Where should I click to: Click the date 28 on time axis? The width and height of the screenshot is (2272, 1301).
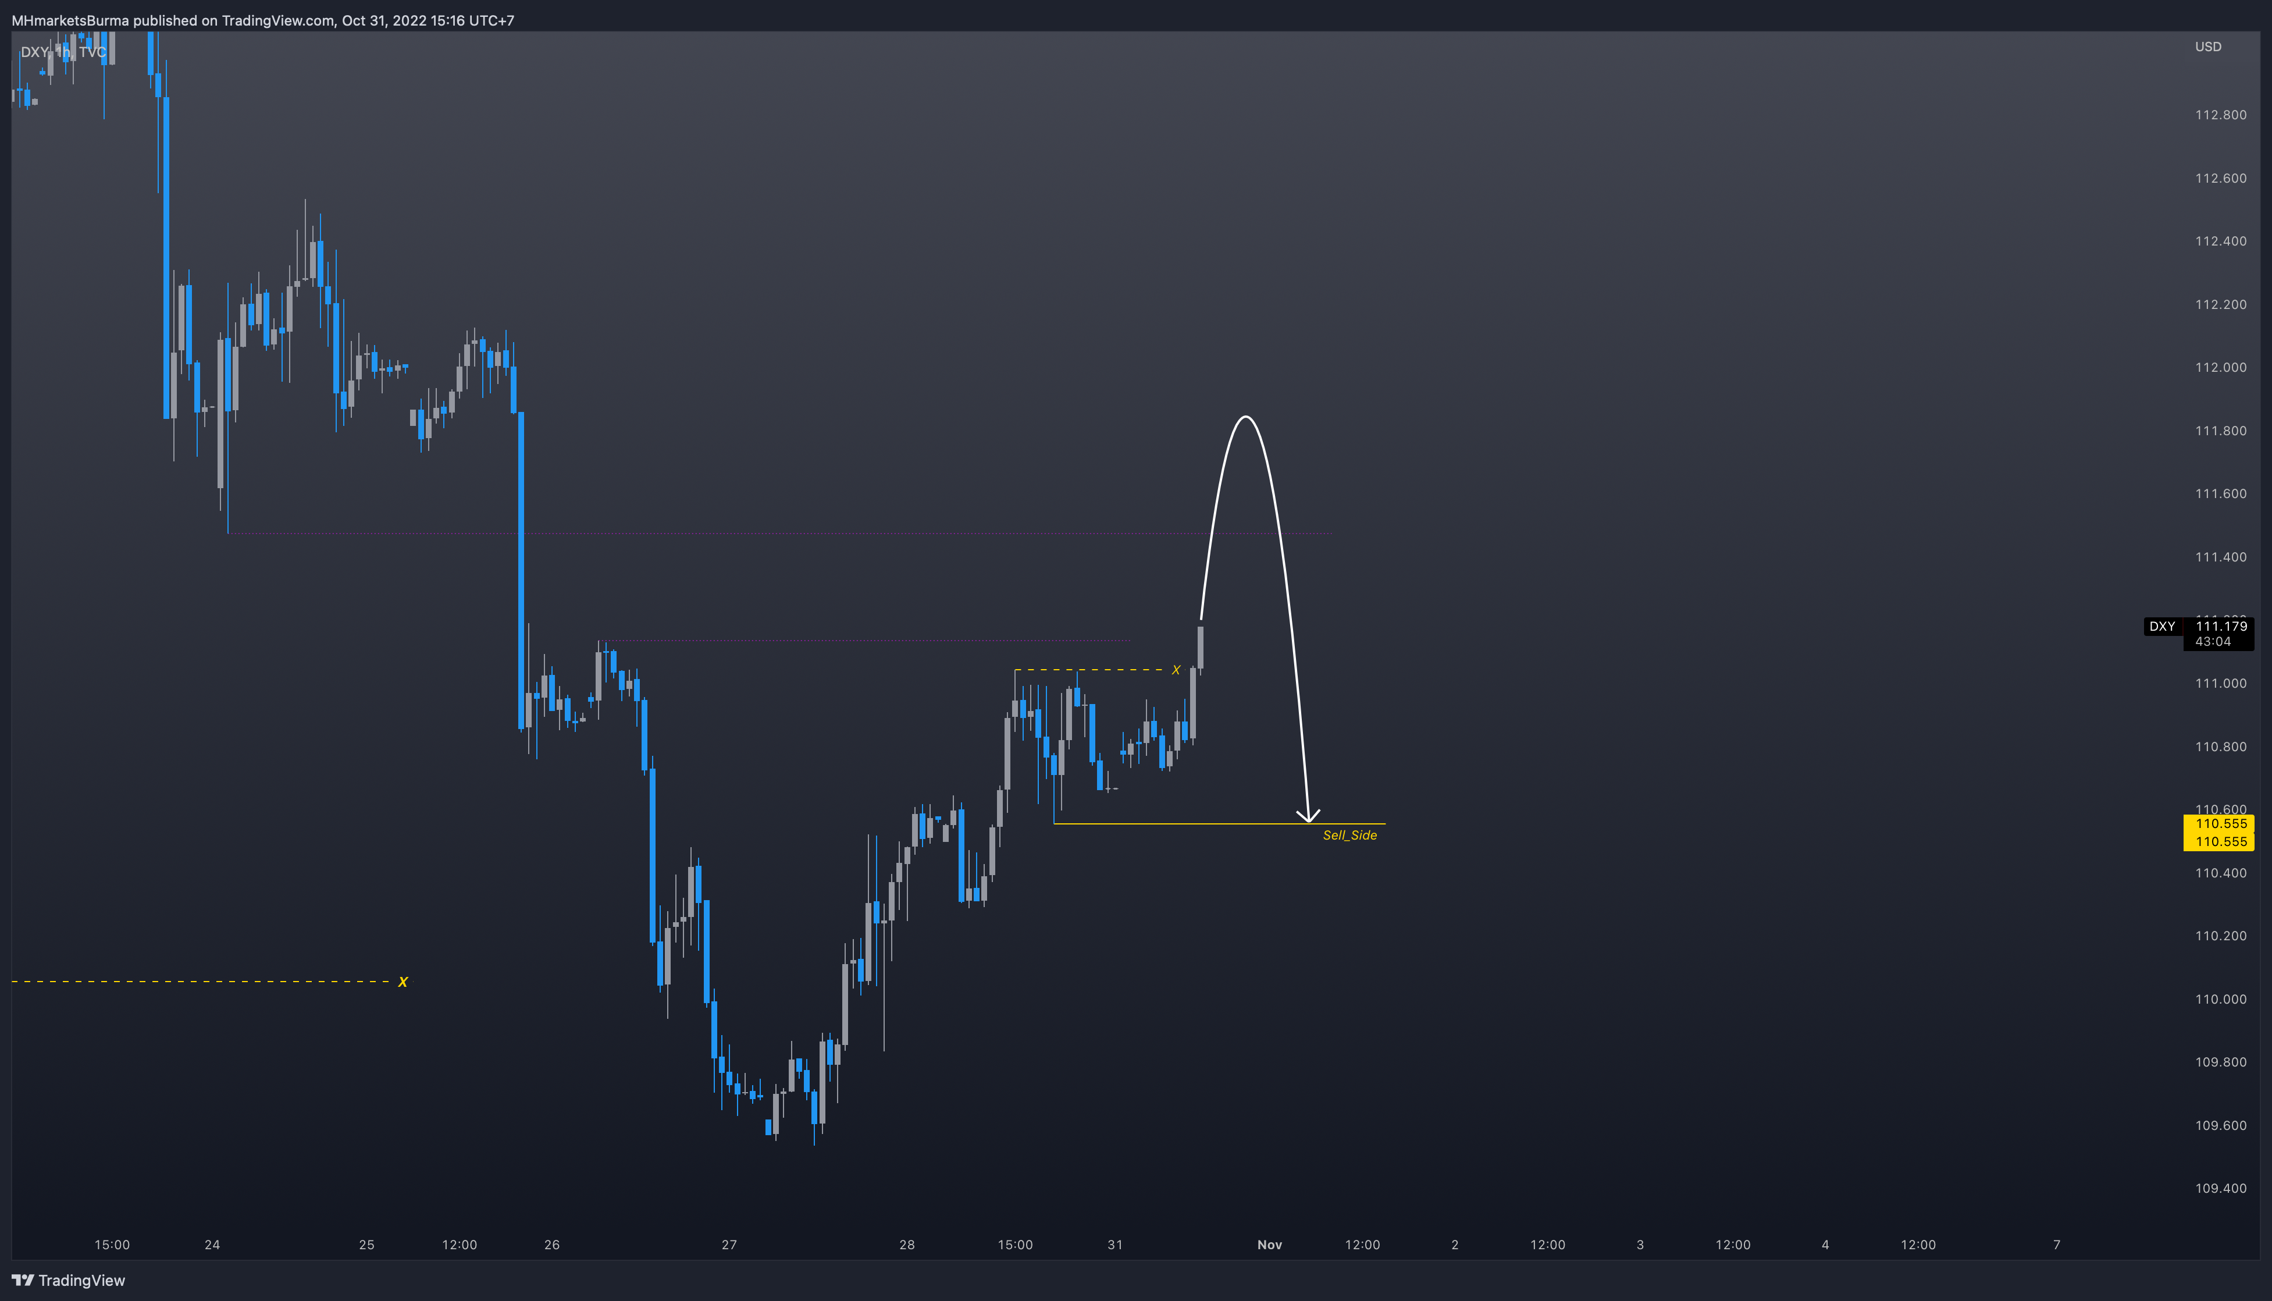tap(906, 1245)
